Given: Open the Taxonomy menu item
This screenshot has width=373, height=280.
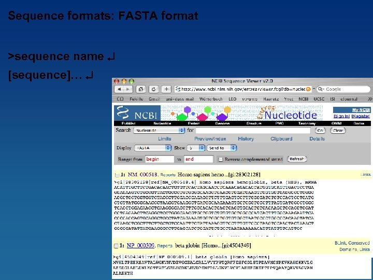Looking at the screenshot, I should click(307, 123).
